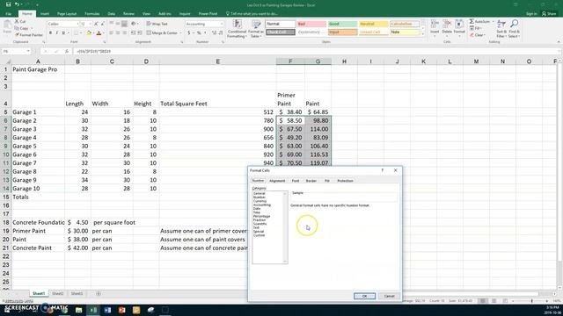Click the Insert Function fx icon
Image resolution: width=563 pixels, height=316 pixels.
[x=67, y=51]
